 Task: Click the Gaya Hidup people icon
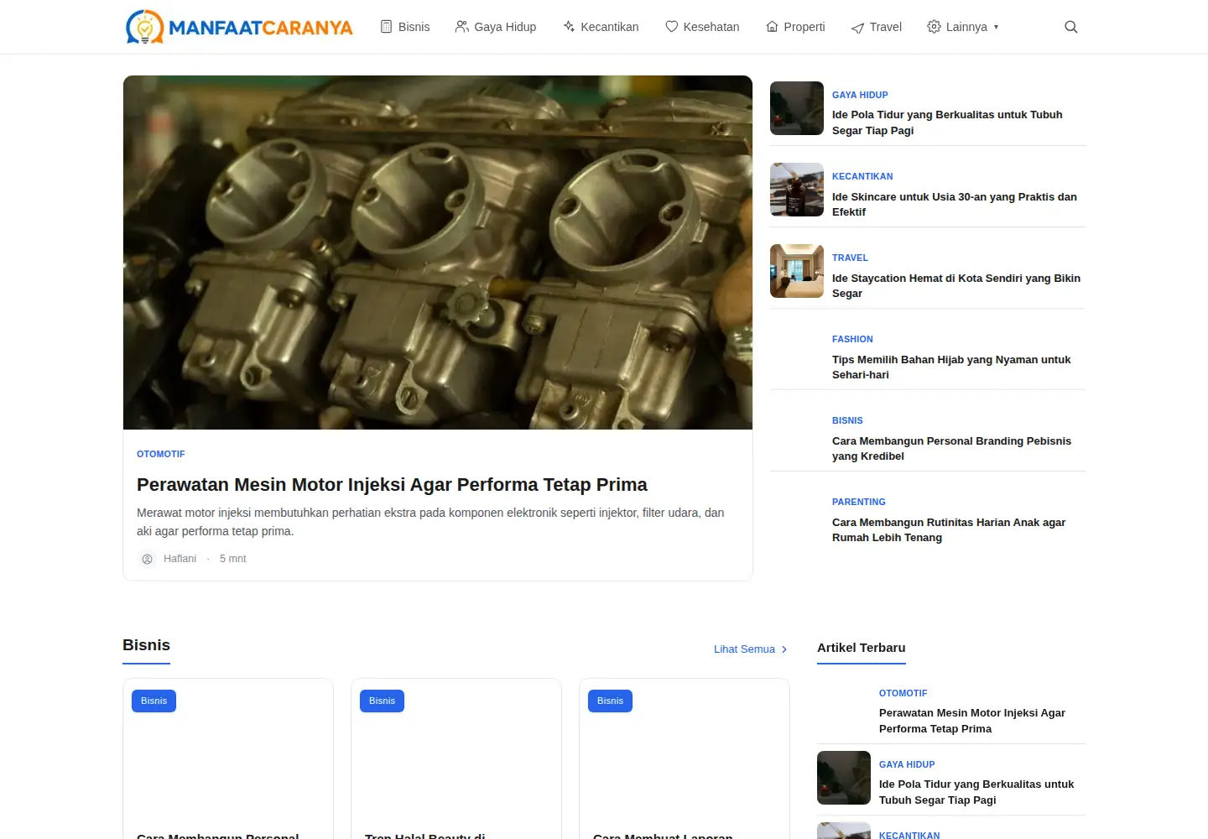(x=461, y=27)
